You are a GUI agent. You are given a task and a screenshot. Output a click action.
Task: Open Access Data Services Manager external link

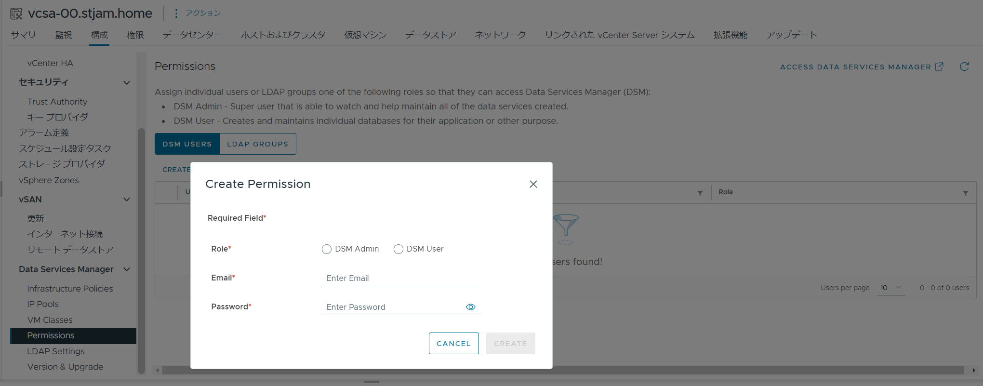tap(862, 67)
